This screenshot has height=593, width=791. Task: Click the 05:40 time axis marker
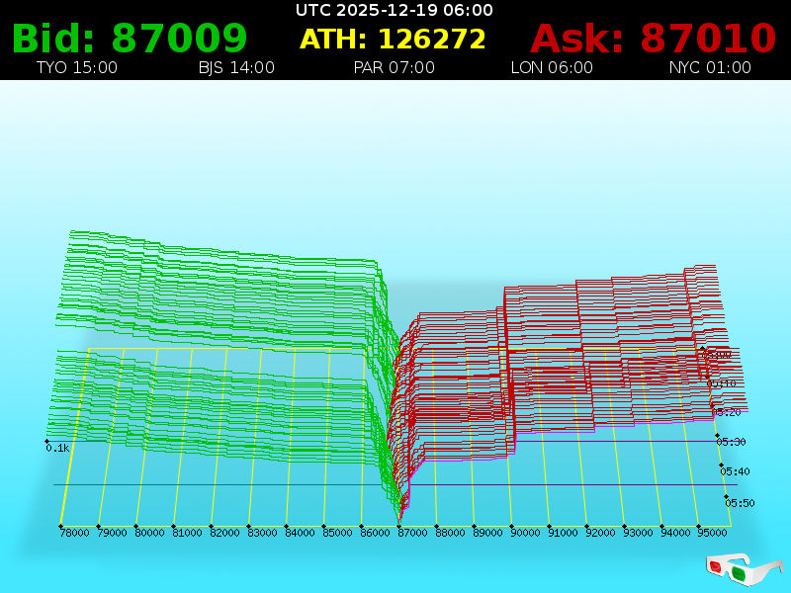coord(735,471)
